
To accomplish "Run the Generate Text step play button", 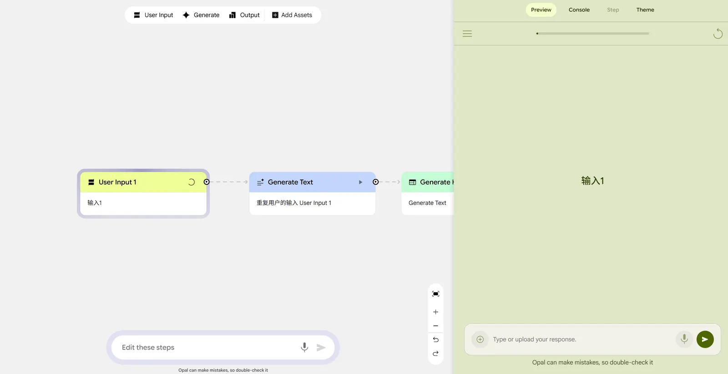I will coord(360,182).
